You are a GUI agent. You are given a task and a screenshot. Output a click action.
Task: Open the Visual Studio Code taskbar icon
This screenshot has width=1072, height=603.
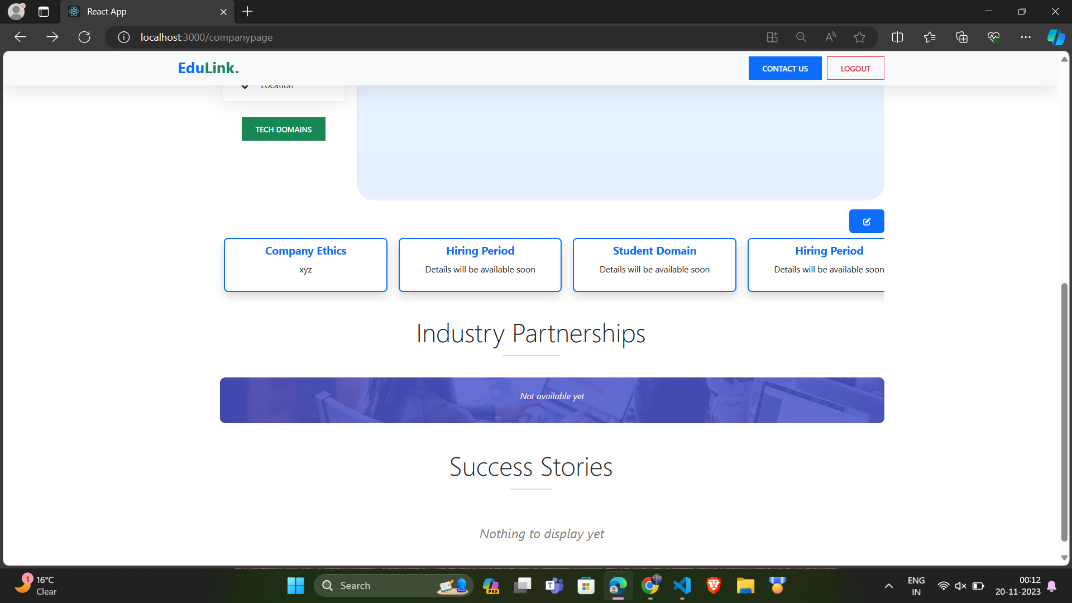click(x=682, y=585)
